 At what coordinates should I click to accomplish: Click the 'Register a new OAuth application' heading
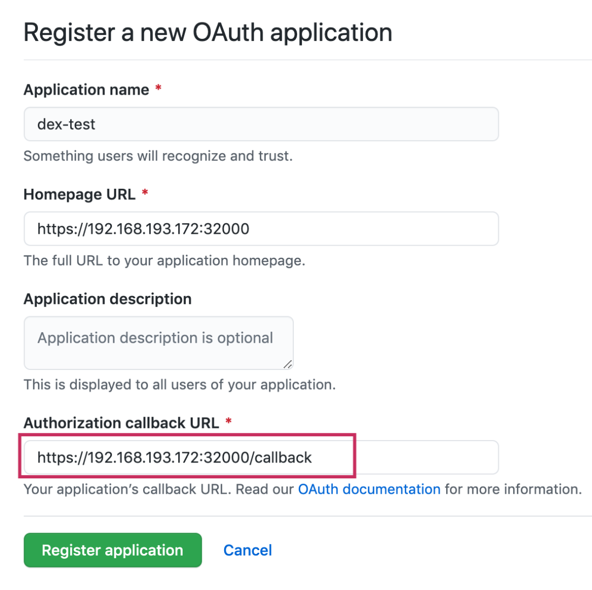[x=208, y=33]
